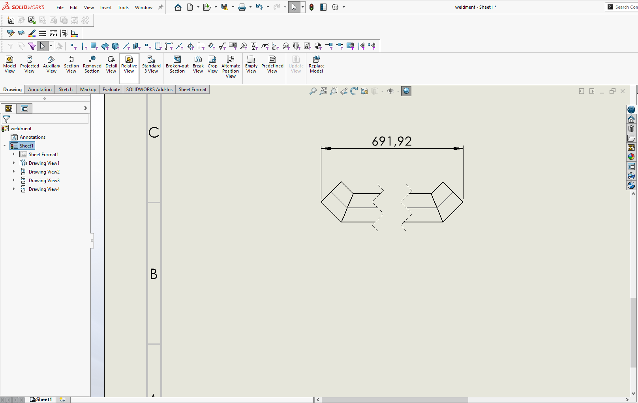Viewport: 638px width, 403px height.
Task: Switch to the Annotation tab
Action: click(x=39, y=90)
